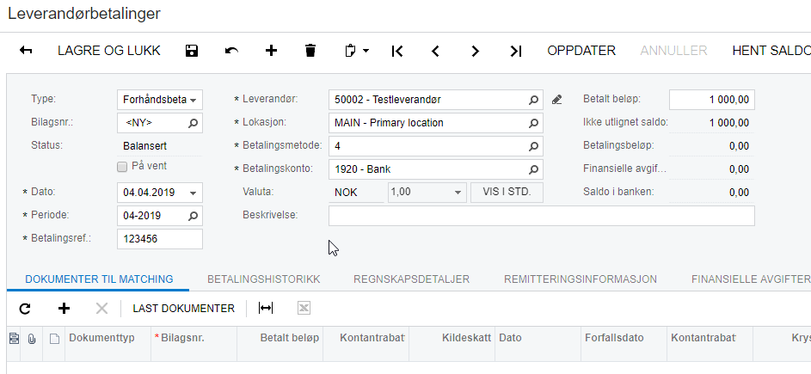Viewport: 811px width, 374px height.
Task: Open Betalingskonto lookup magnifier
Action: (533, 169)
